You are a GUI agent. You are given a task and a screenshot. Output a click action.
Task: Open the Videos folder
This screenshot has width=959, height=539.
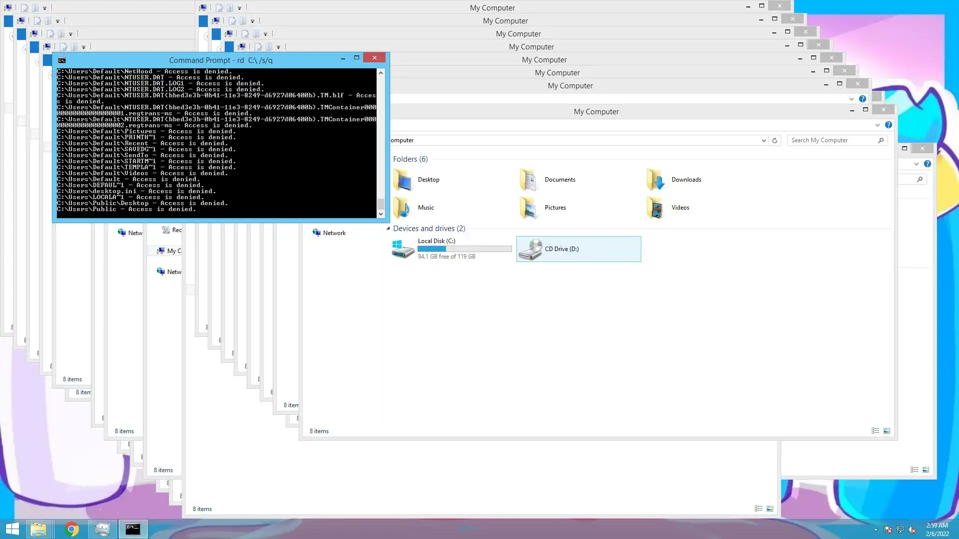pos(655,208)
